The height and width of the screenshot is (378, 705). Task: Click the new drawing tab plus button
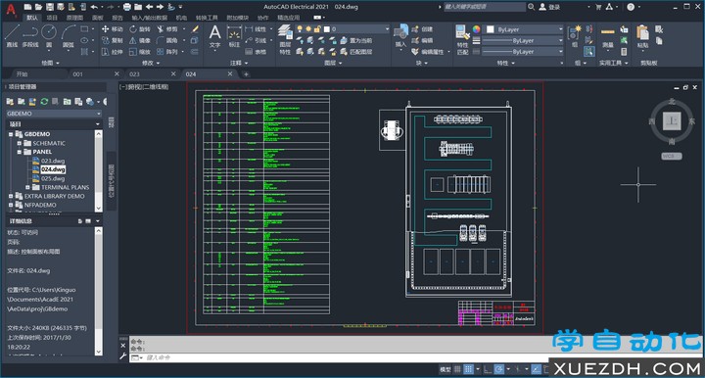click(x=246, y=74)
